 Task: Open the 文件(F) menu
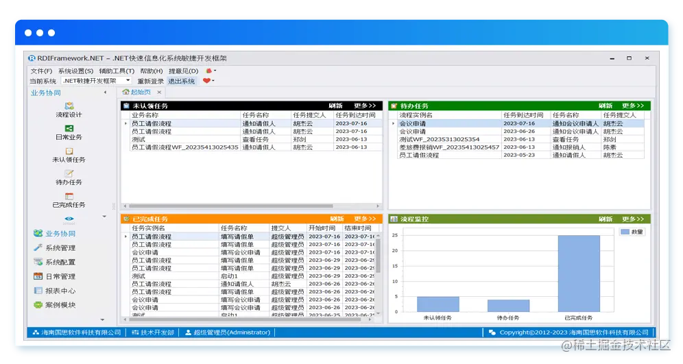[x=41, y=71]
